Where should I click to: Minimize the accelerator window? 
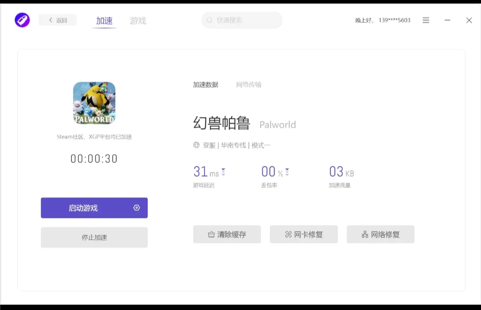447,20
